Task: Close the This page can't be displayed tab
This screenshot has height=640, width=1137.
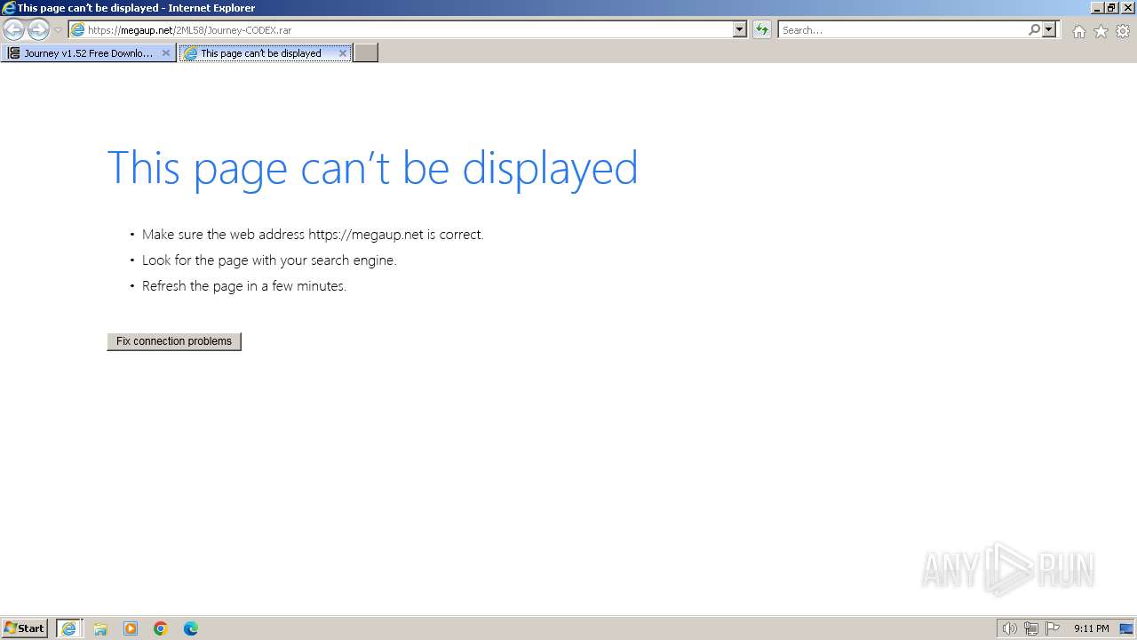Action: point(343,53)
